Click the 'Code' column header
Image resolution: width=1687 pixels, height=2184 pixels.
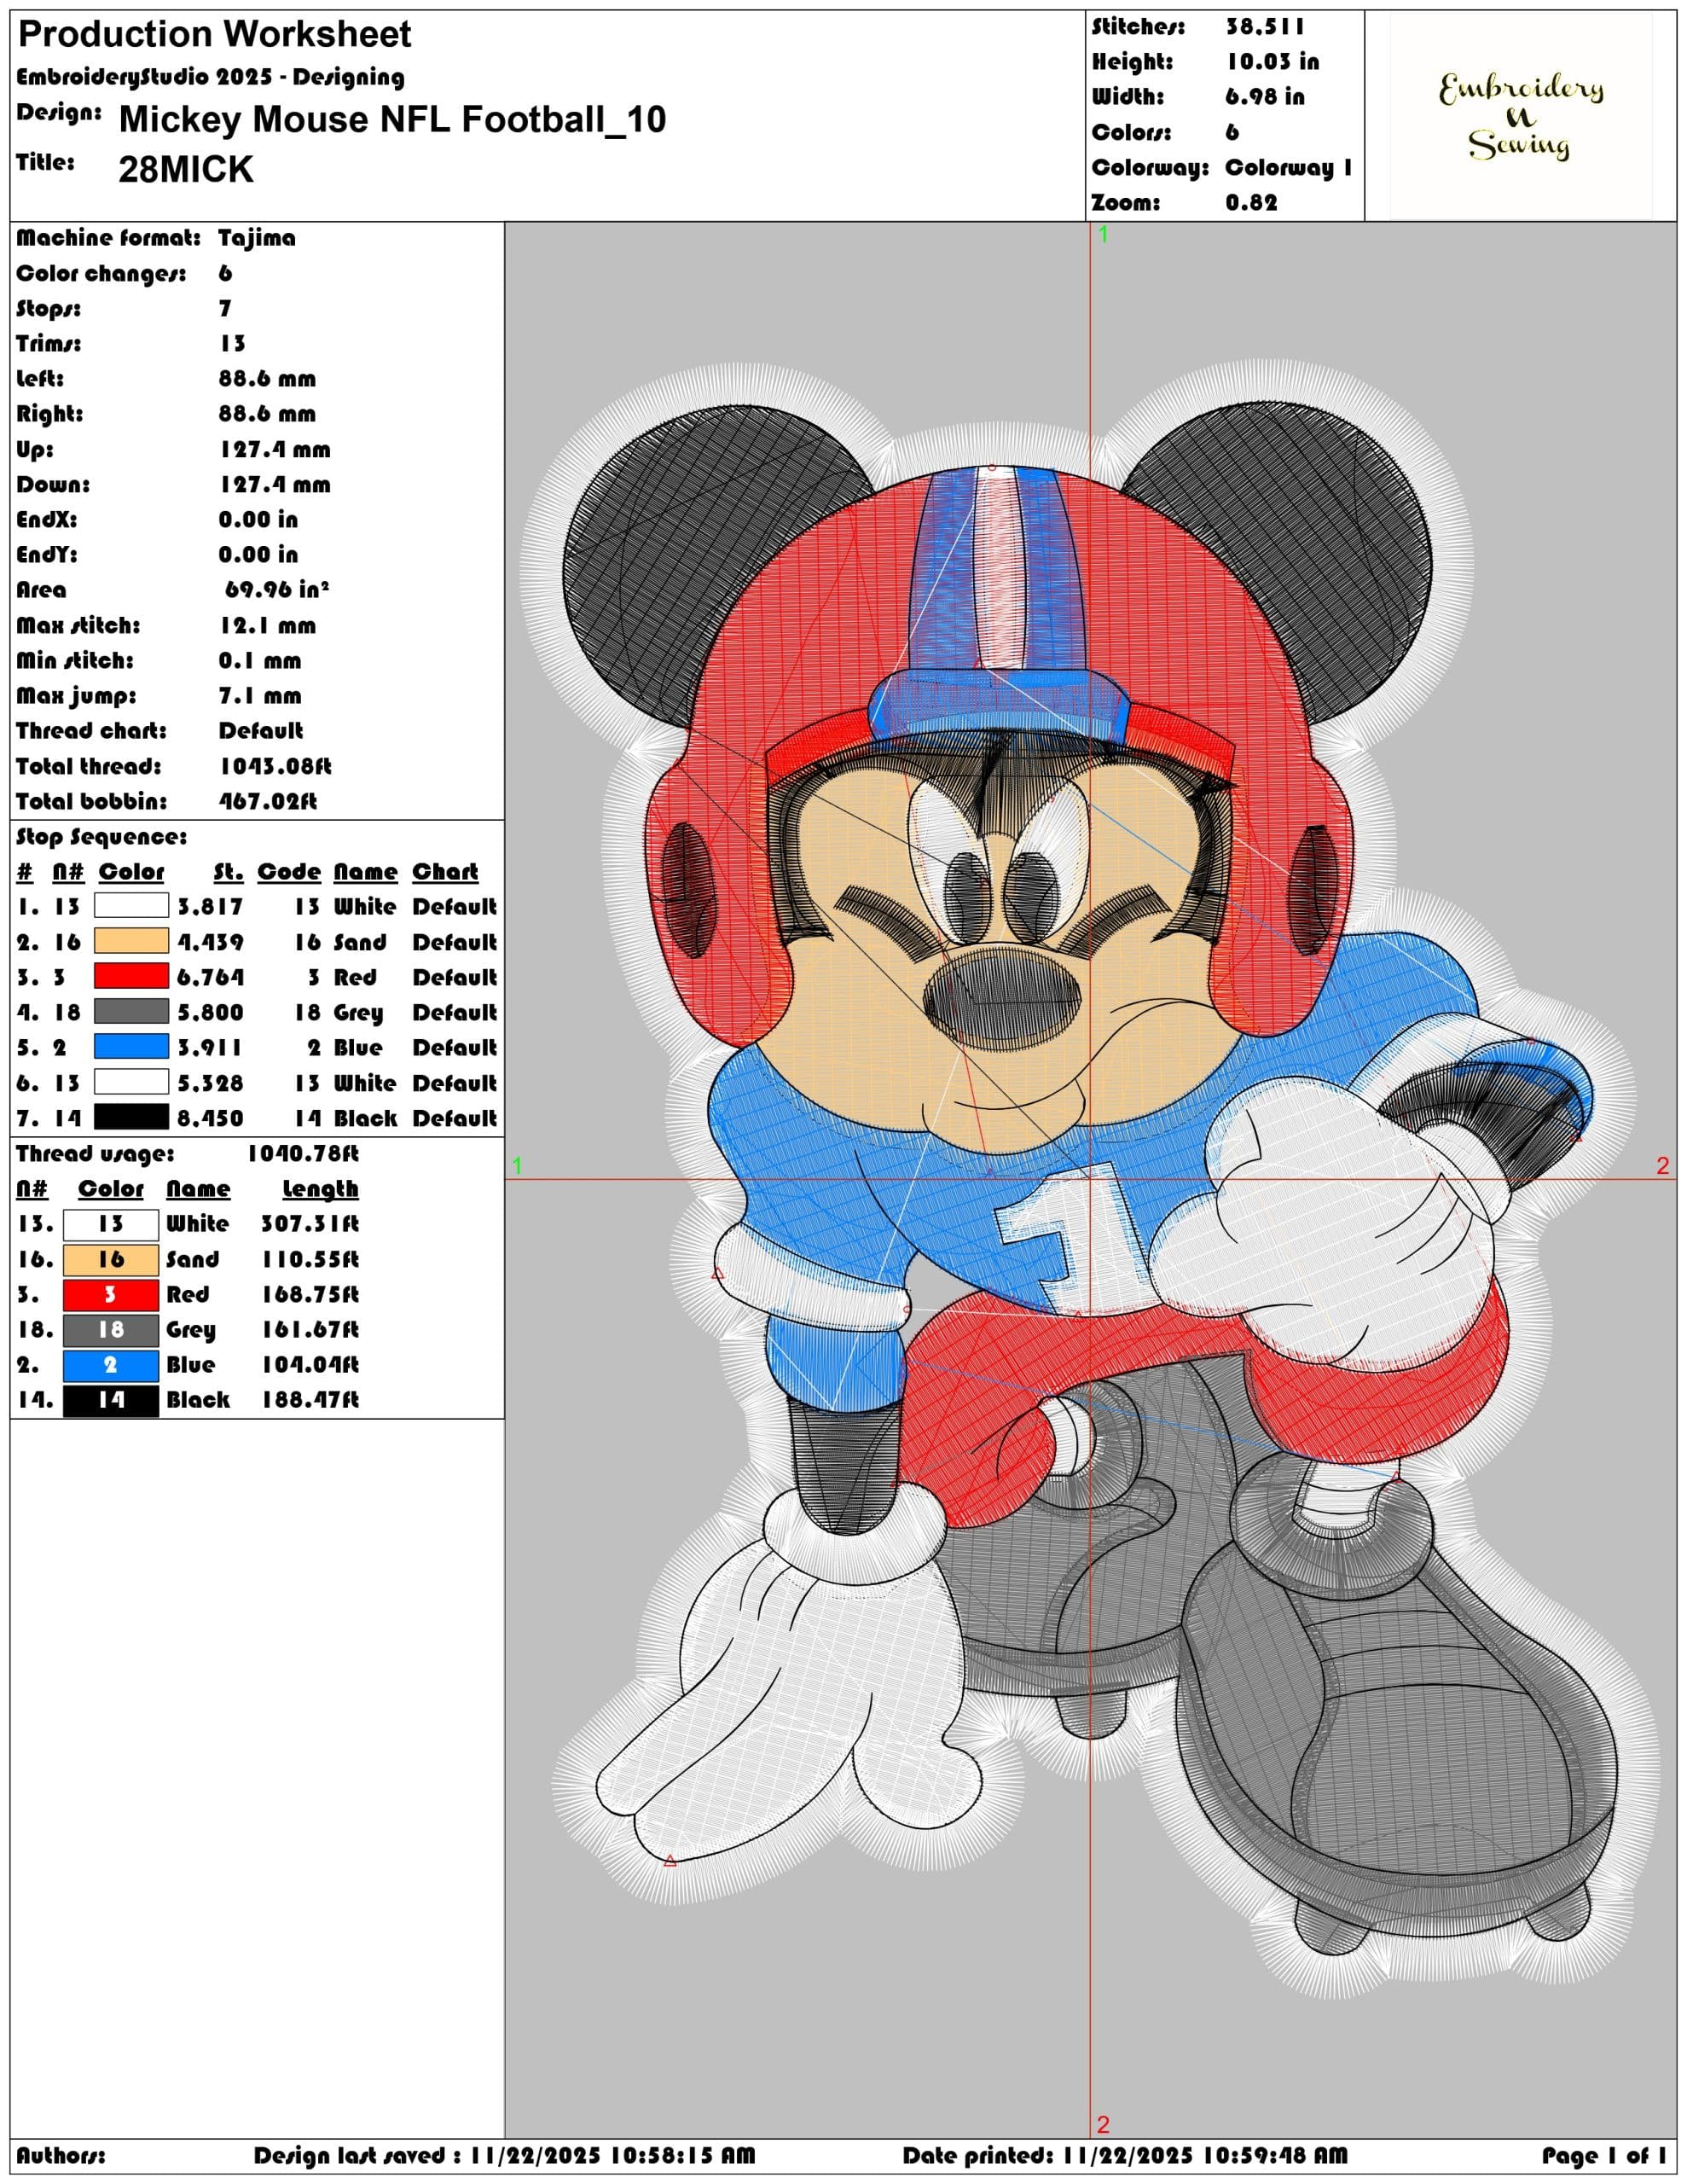[289, 872]
